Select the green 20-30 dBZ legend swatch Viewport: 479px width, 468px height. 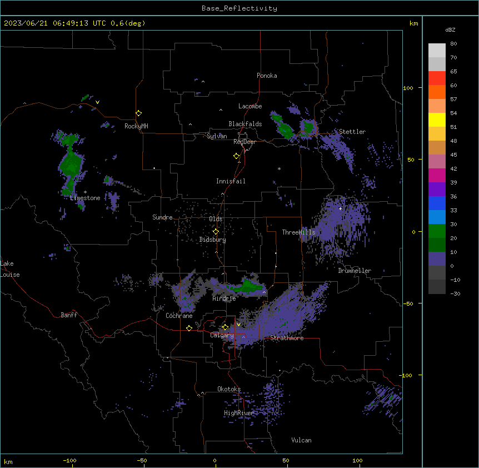[437, 231]
